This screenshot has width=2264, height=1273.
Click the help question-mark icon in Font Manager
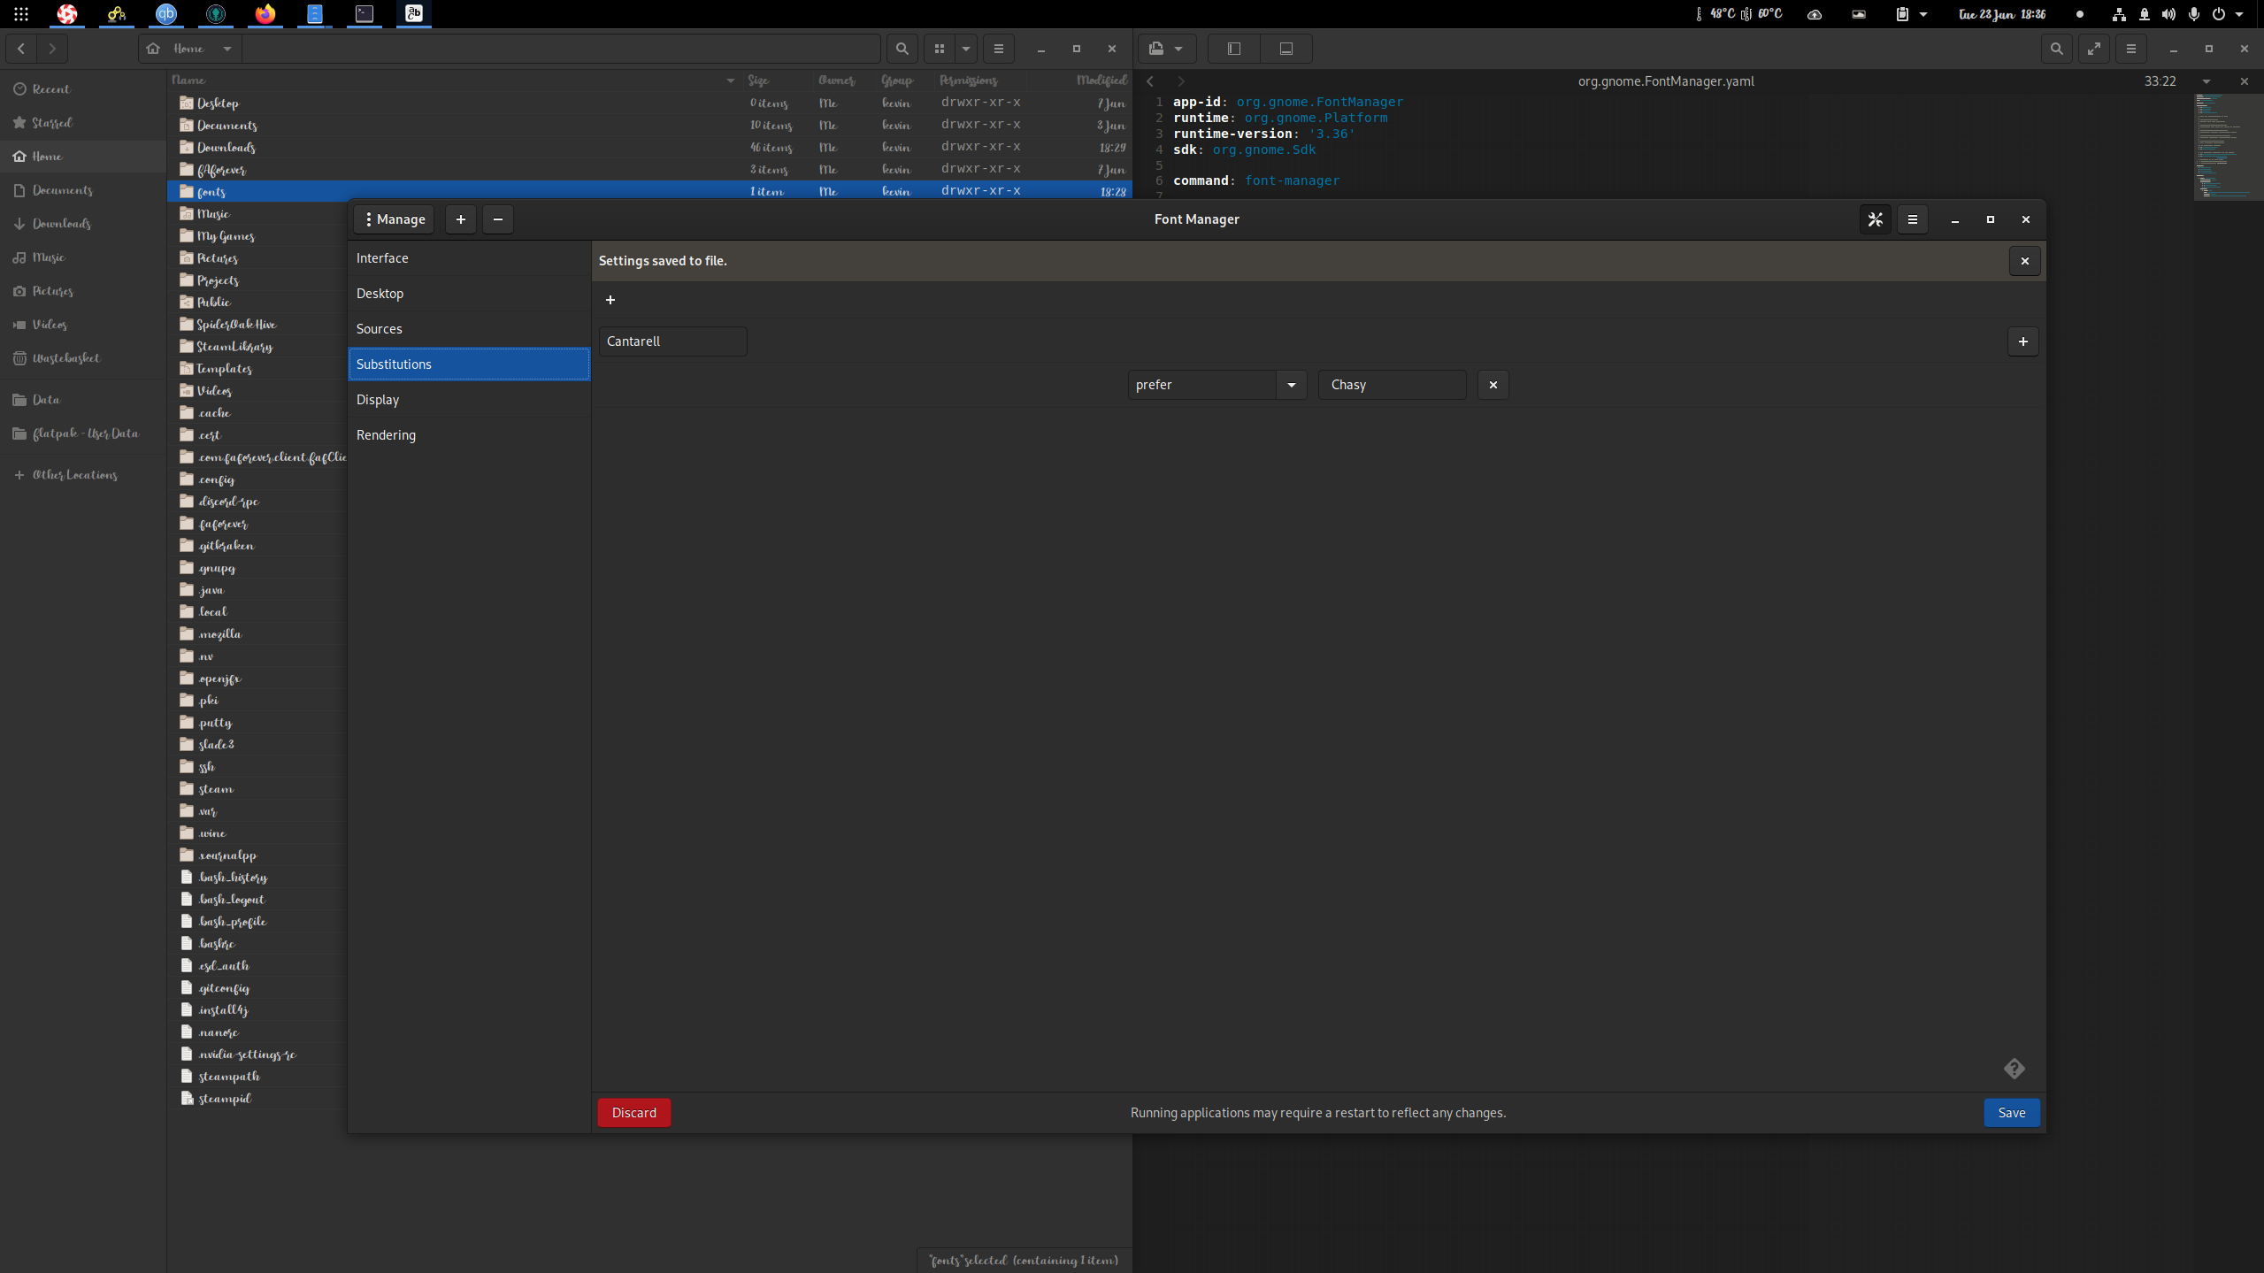[x=2014, y=1069]
